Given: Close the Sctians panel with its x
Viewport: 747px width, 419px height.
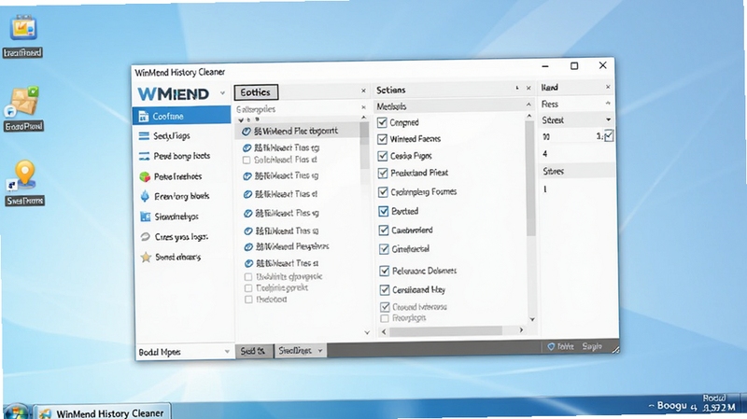Looking at the screenshot, I should (529, 88).
